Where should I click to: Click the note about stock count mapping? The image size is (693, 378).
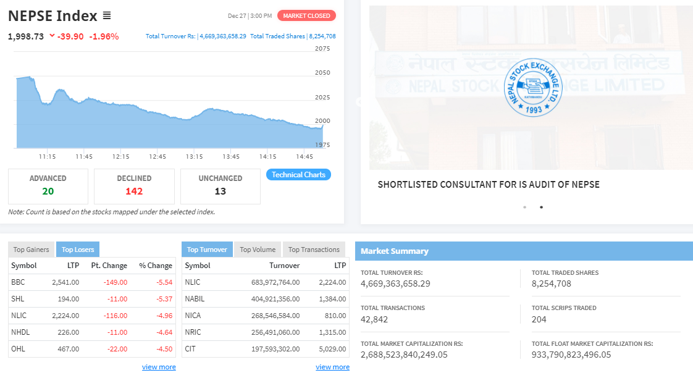(111, 212)
